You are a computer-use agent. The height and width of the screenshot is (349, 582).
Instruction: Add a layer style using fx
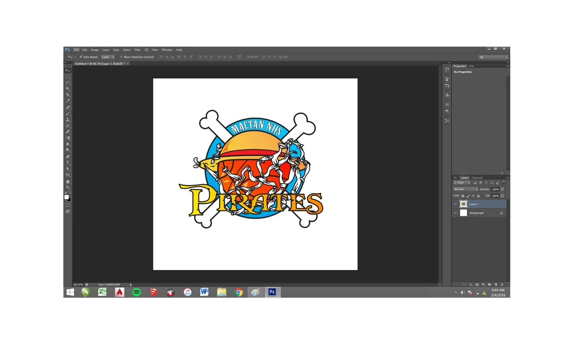(x=471, y=284)
